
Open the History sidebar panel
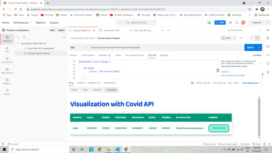pos(7,92)
